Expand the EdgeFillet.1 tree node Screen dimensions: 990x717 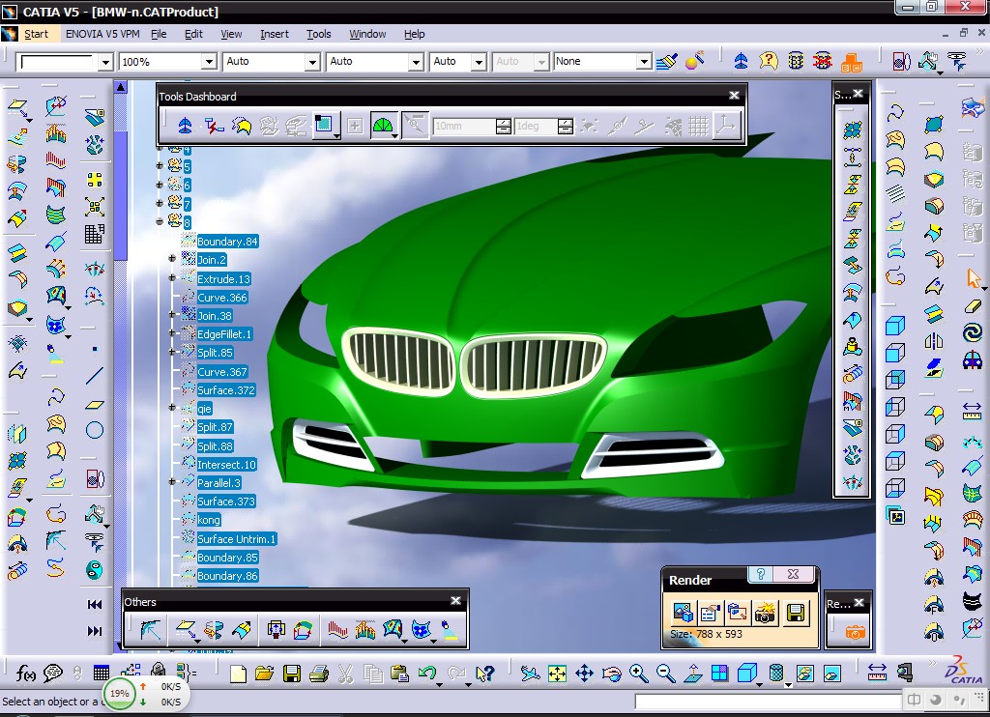(x=172, y=332)
